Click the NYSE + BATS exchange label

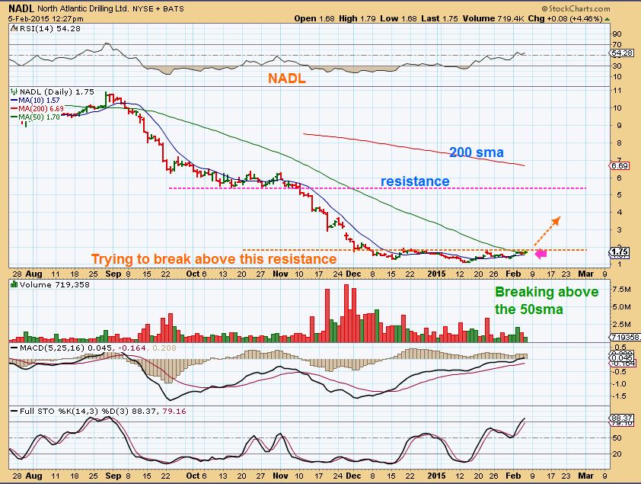[158, 8]
